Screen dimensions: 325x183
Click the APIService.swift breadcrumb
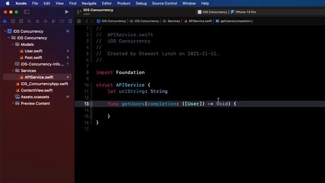(x=198, y=21)
